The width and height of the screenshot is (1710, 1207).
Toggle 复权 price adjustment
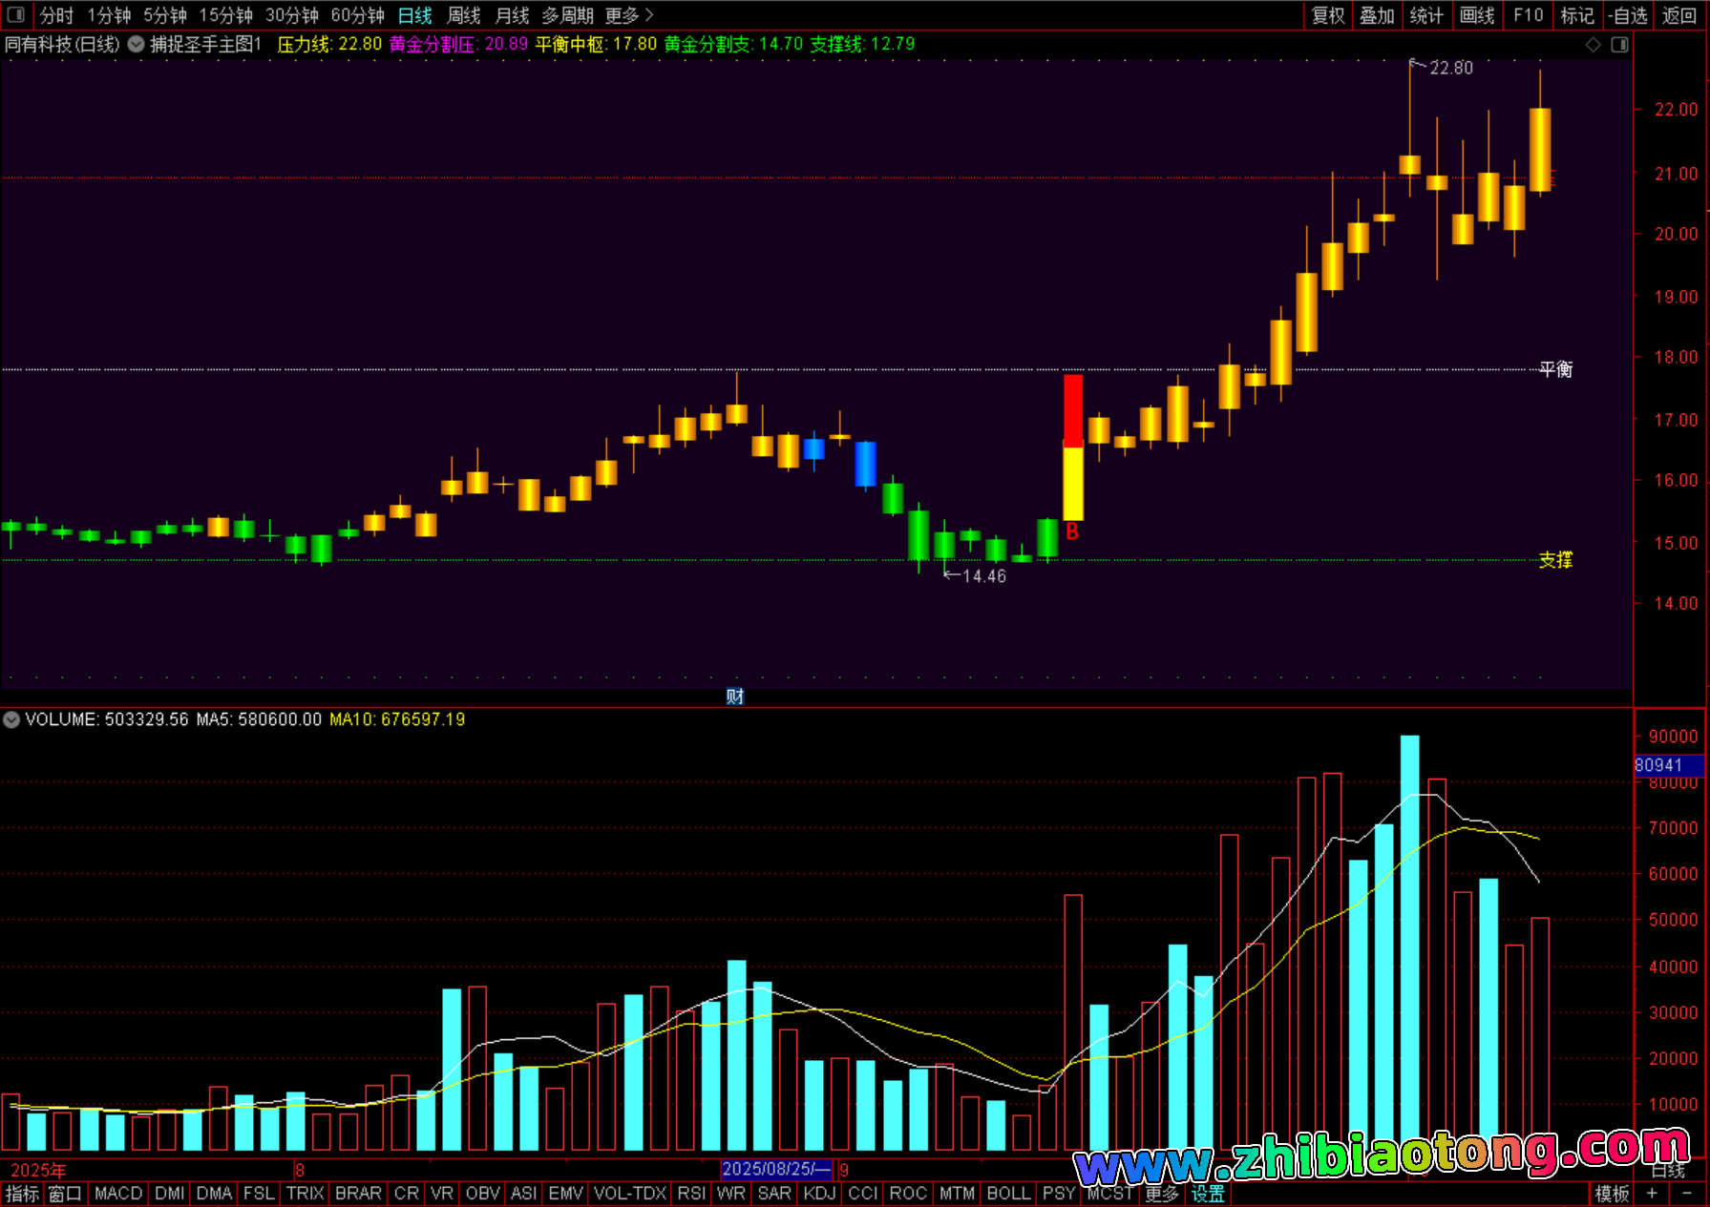1328,15
